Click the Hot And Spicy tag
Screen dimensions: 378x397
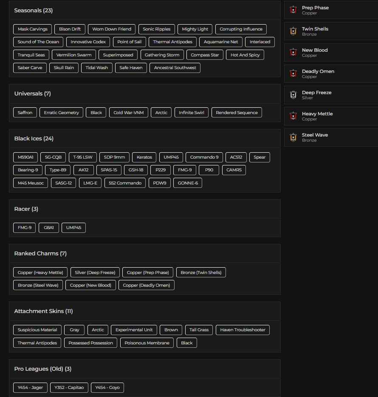245,55
